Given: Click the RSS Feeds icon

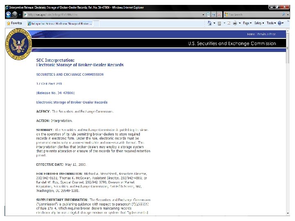Looking at the screenshot, I should pyautogui.click(x=219, y=23).
